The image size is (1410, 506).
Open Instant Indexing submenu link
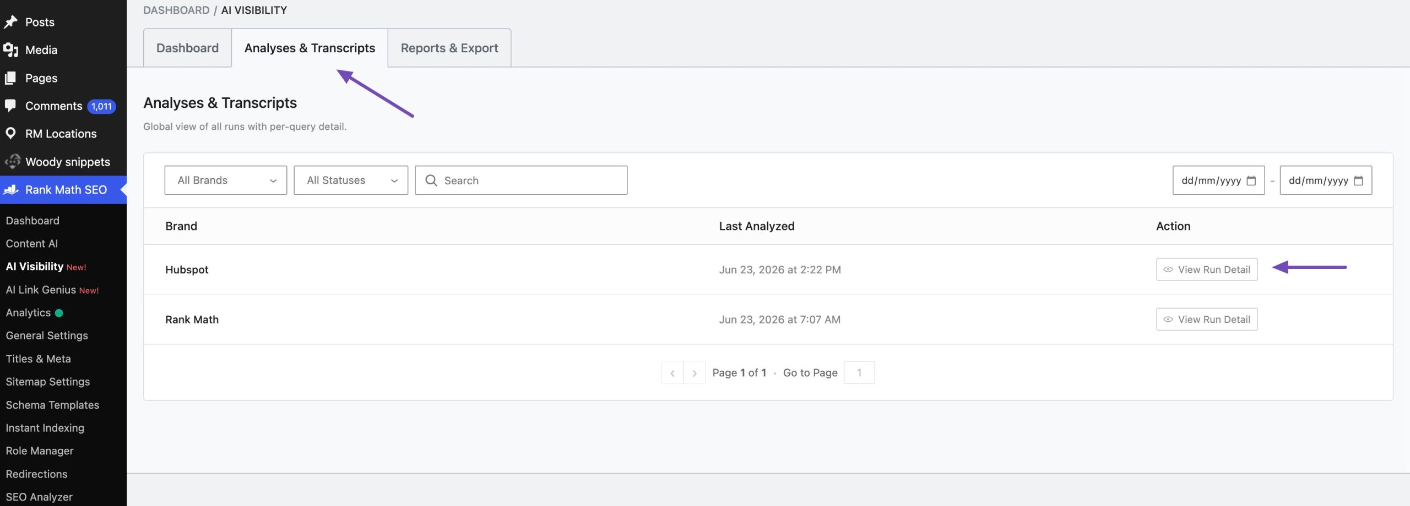45,428
